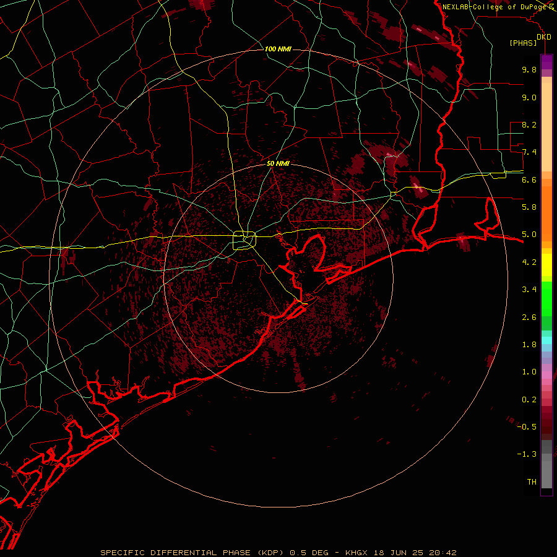Click the DKD label above the scale
The width and height of the screenshot is (557, 557).
click(x=544, y=37)
